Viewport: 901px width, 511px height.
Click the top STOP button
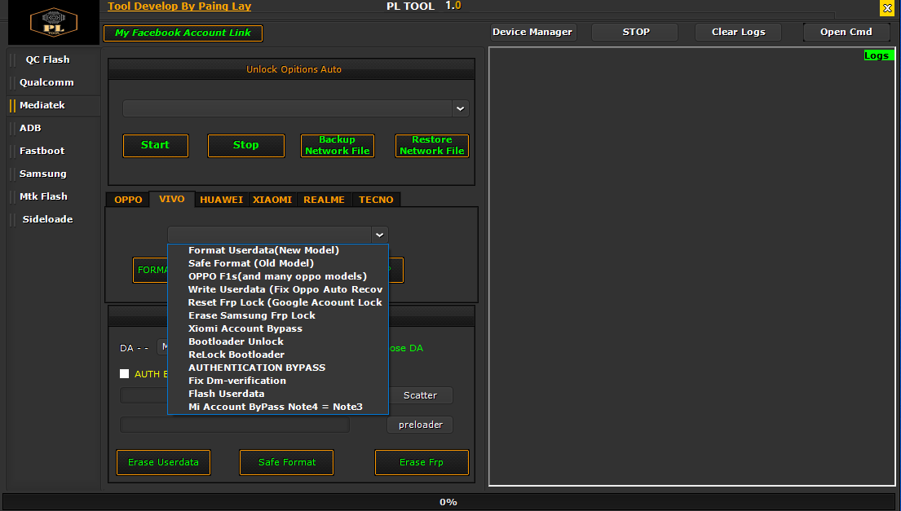pyautogui.click(x=635, y=32)
